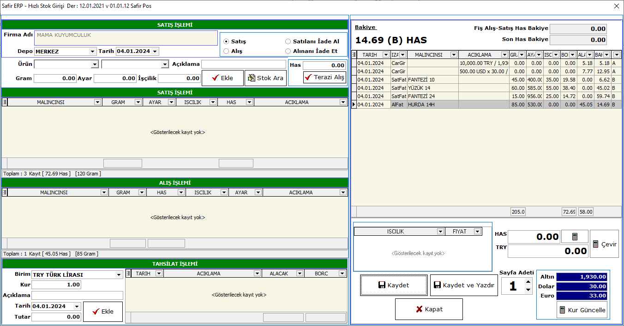Click the Stok Ara button

point(265,78)
